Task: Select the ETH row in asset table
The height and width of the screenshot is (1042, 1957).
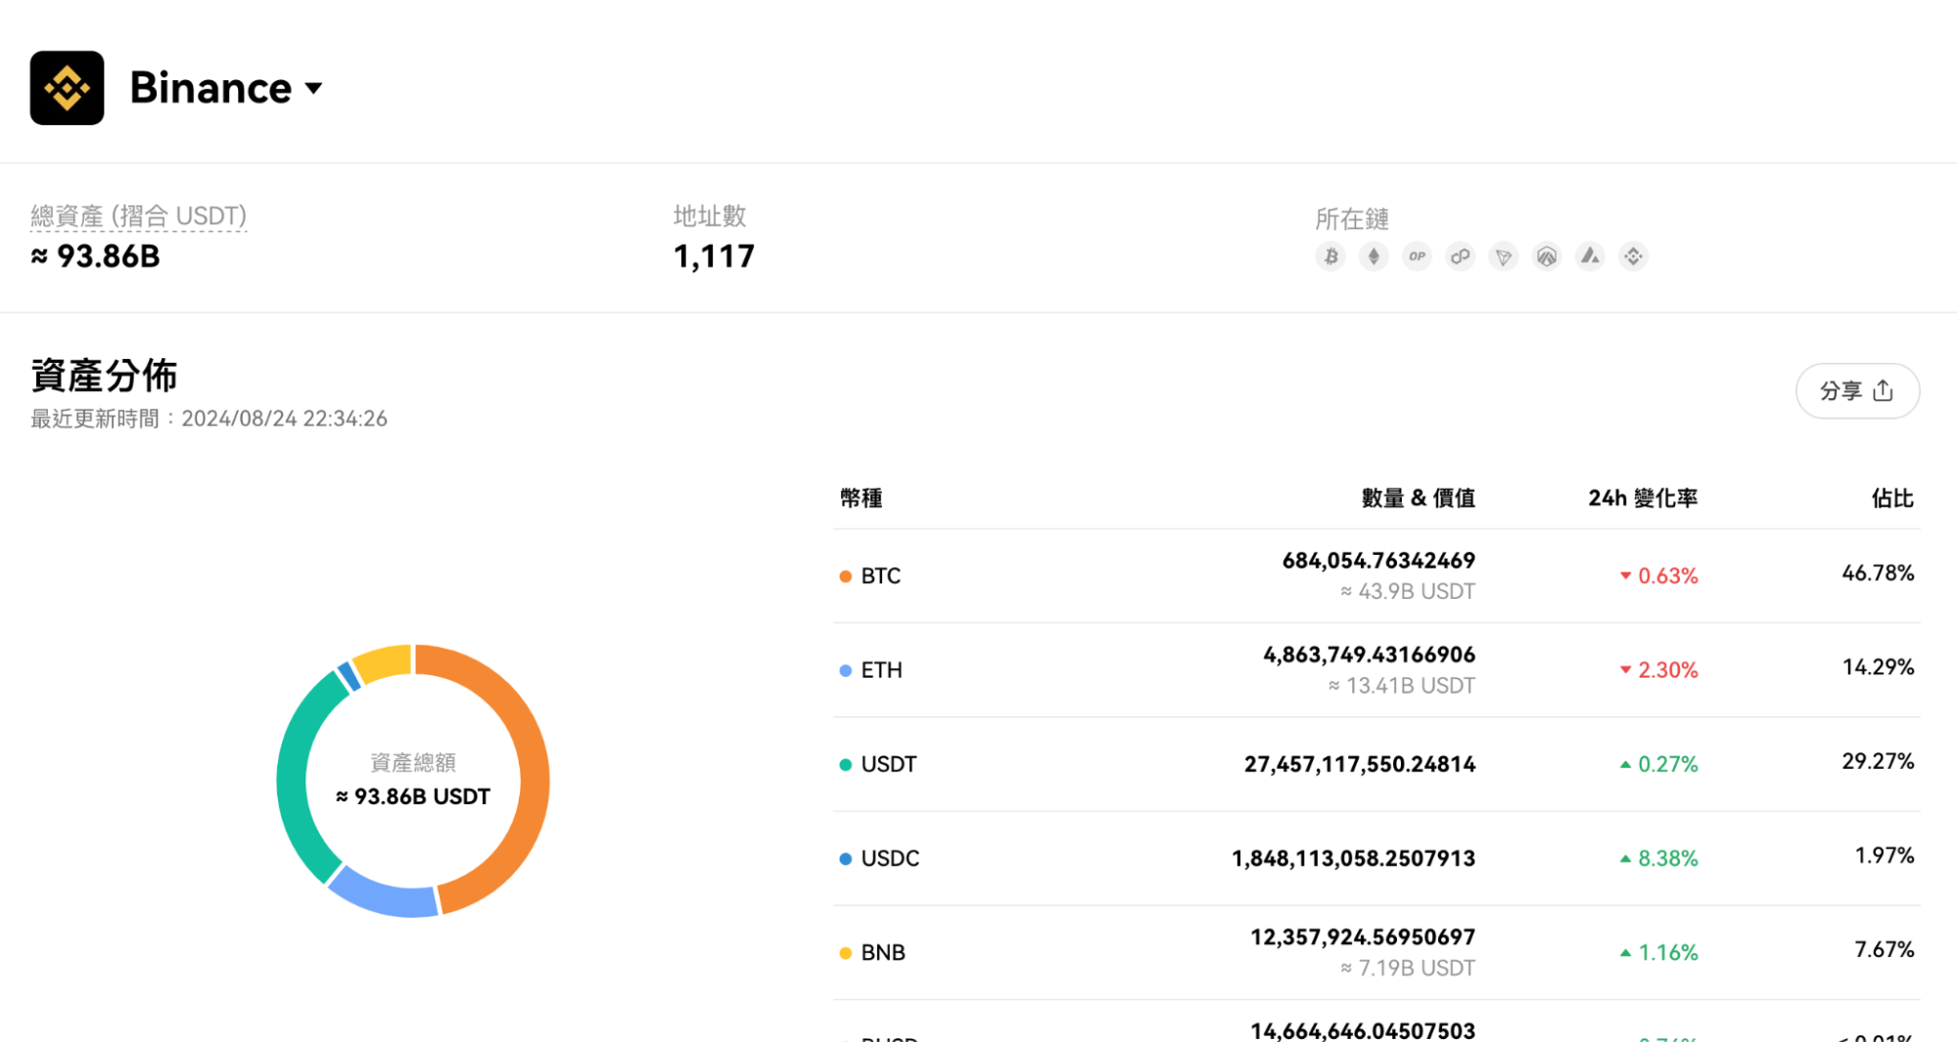Action: (1376, 670)
